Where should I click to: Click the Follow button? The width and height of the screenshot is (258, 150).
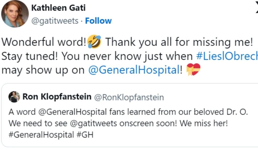pyautogui.click(x=98, y=21)
